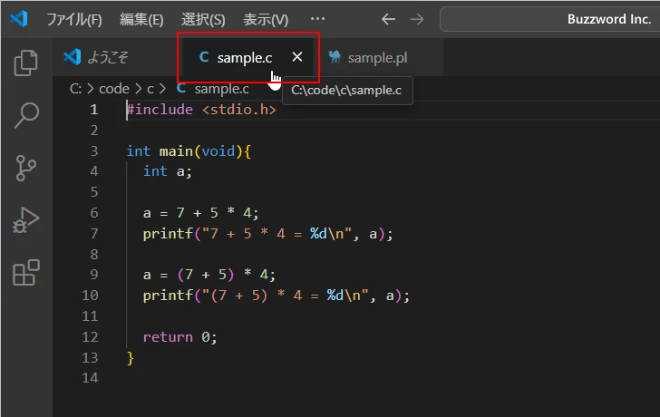The image size is (660, 417).
Task: Open the Source Control view
Action: pos(26,168)
